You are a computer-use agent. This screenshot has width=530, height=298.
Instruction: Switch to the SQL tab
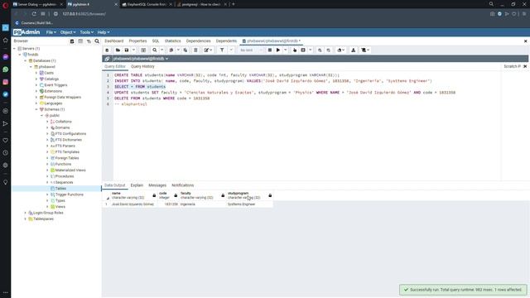tap(156, 41)
